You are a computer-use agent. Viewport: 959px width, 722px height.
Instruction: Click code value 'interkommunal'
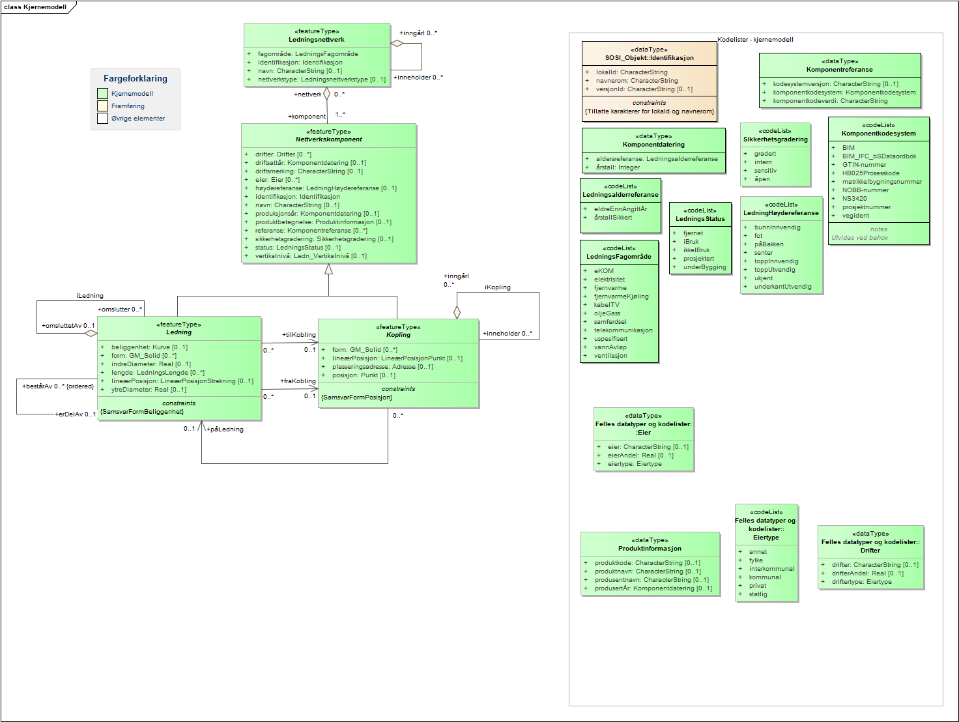(772, 569)
